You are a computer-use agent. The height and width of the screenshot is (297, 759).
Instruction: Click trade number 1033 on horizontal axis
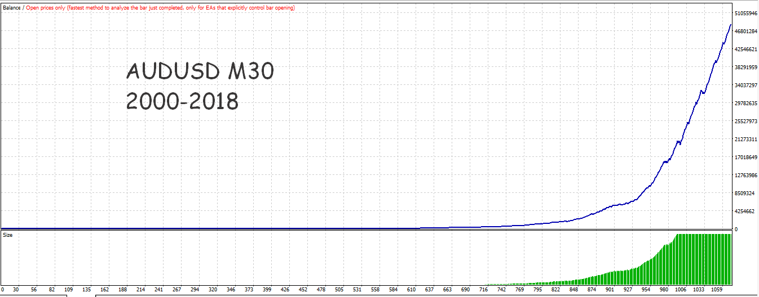tap(699, 290)
